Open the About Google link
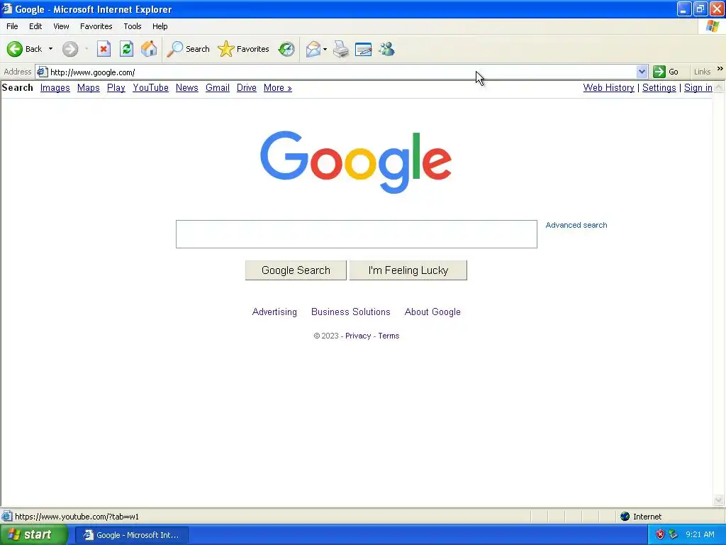 pos(432,312)
